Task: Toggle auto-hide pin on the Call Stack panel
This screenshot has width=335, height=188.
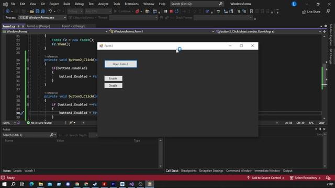Action: pos(320,129)
